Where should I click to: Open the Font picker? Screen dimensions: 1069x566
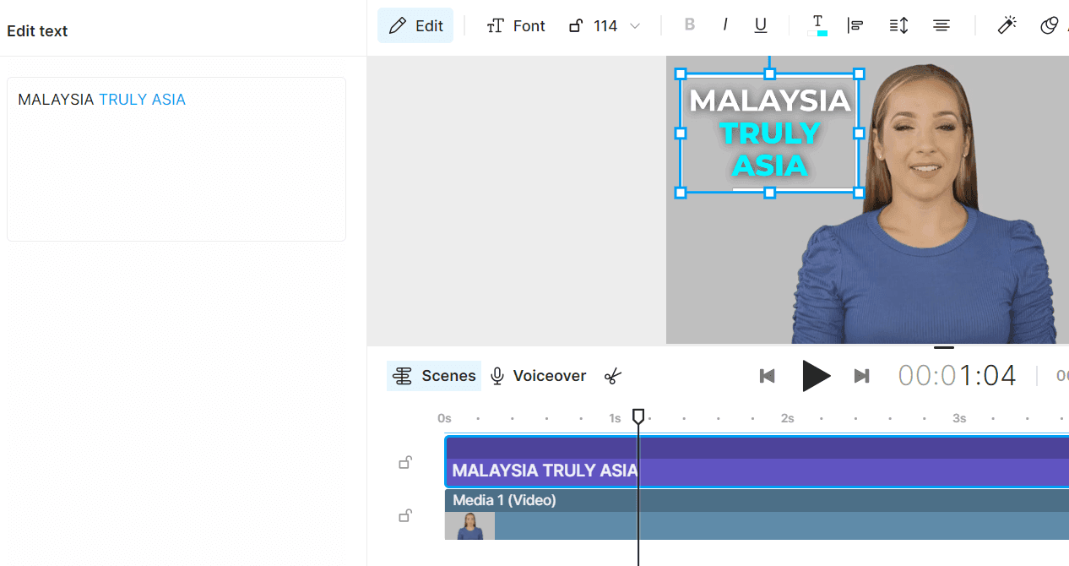(x=516, y=25)
